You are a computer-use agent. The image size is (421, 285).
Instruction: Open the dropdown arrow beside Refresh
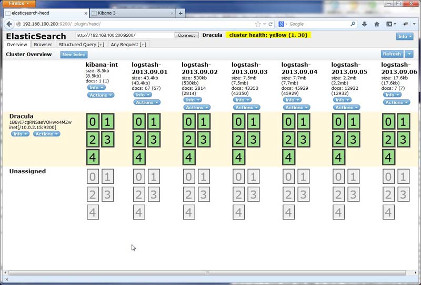(x=409, y=54)
